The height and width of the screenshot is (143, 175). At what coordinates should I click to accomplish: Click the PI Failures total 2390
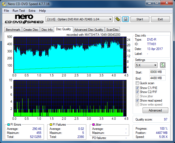81,137
